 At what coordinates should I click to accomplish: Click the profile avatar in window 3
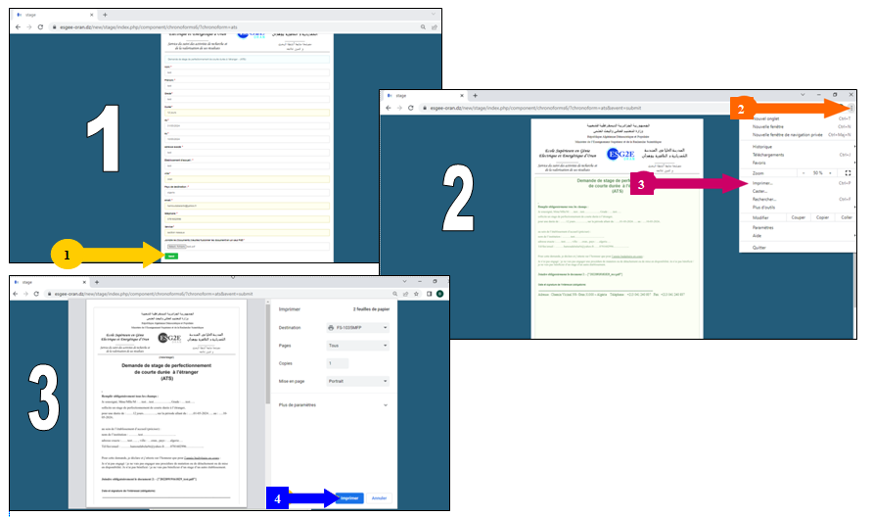[x=439, y=294]
